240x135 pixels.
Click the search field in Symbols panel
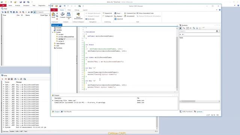tap(198, 31)
